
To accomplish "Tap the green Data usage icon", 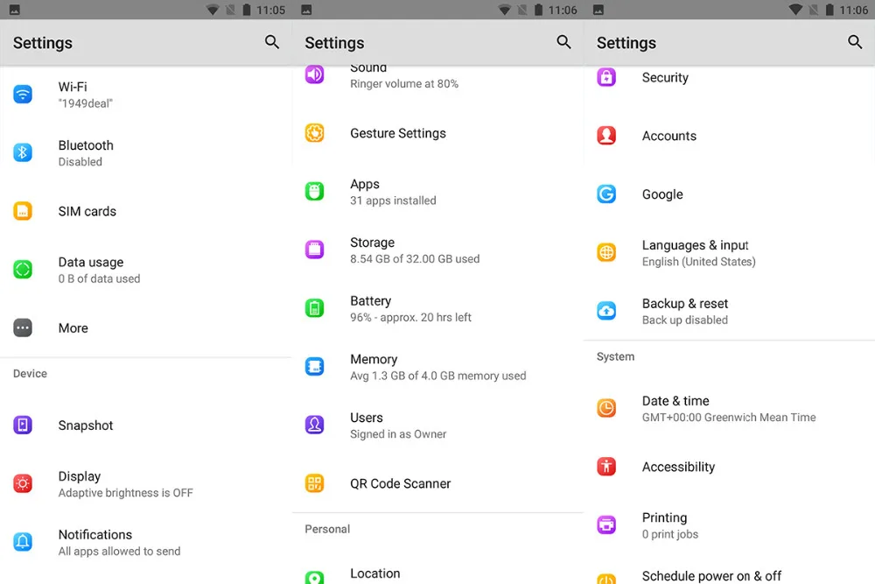I will [23, 270].
